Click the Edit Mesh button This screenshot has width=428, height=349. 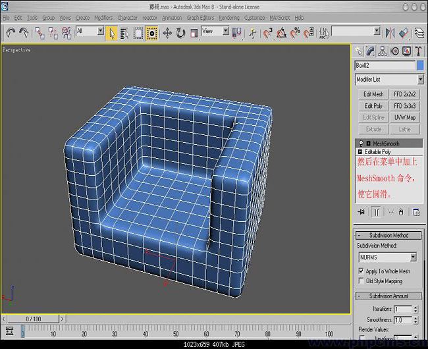click(x=373, y=94)
